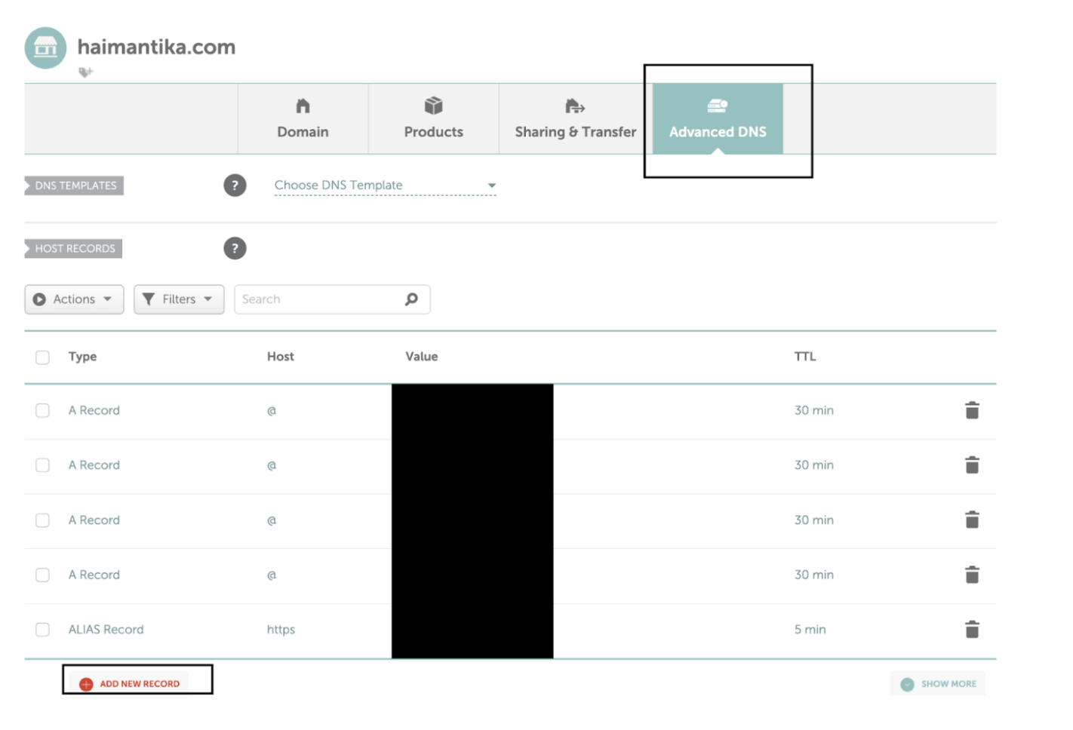Screen dimensions: 1073x730
Task: Delete the ALIAS Record row
Action: (x=972, y=629)
